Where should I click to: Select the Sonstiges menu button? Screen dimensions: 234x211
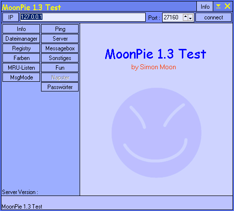coord(60,58)
